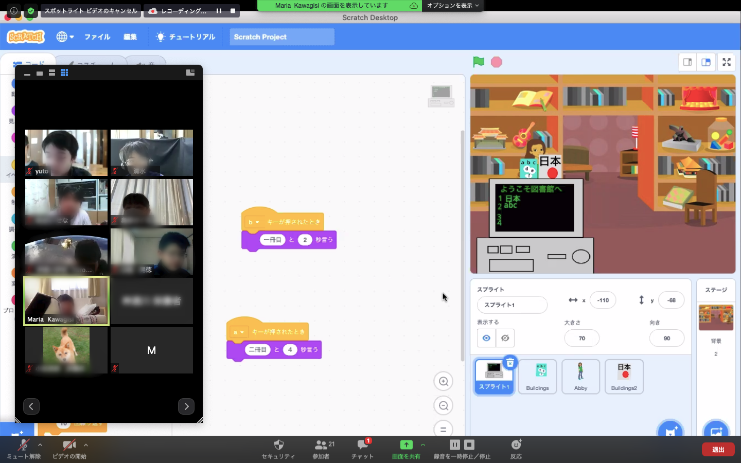This screenshot has height=463, width=741.
Task: Click the green flag to run project
Action: pos(479,62)
